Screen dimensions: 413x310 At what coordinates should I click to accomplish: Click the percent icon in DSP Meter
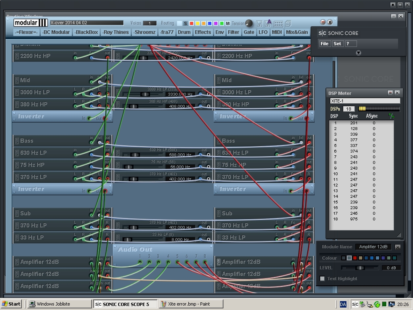coord(390,116)
